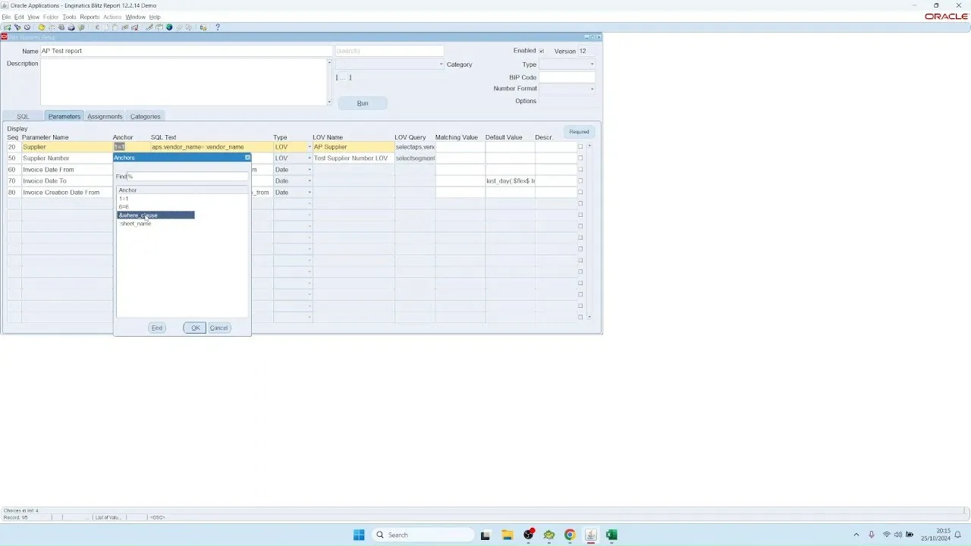Open Type dropdown for Supplier row
Image resolution: width=971 pixels, height=546 pixels.
[310, 147]
